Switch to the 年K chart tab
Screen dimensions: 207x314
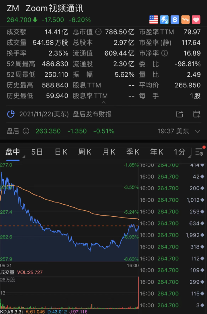coord(157,152)
